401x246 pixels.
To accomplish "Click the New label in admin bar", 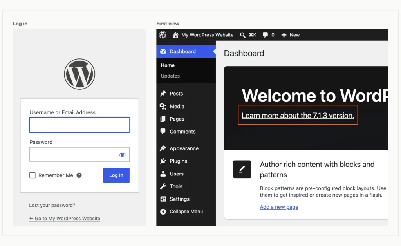I will tap(294, 35).
